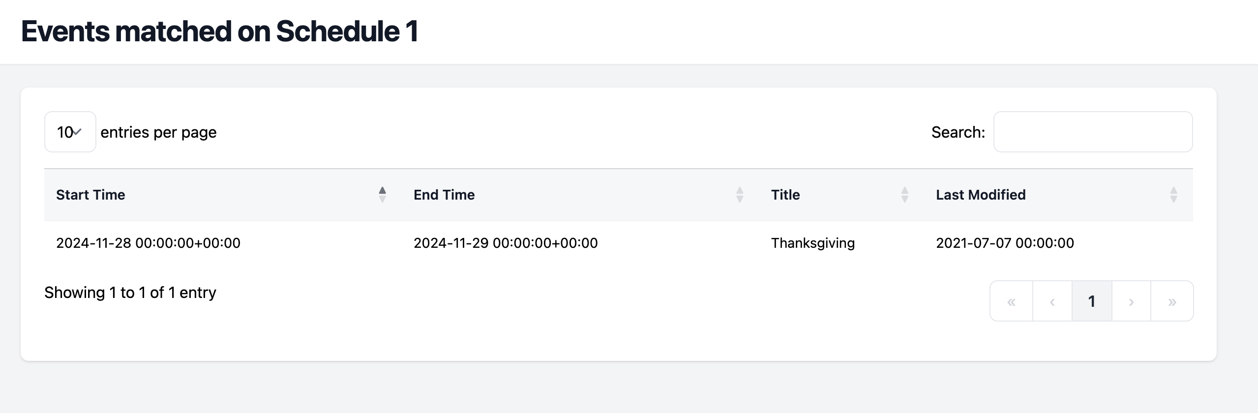The height and width of the screenshot is (413, 1258).
Task: Sort by the Start Time column header
Action: point(90,195)
